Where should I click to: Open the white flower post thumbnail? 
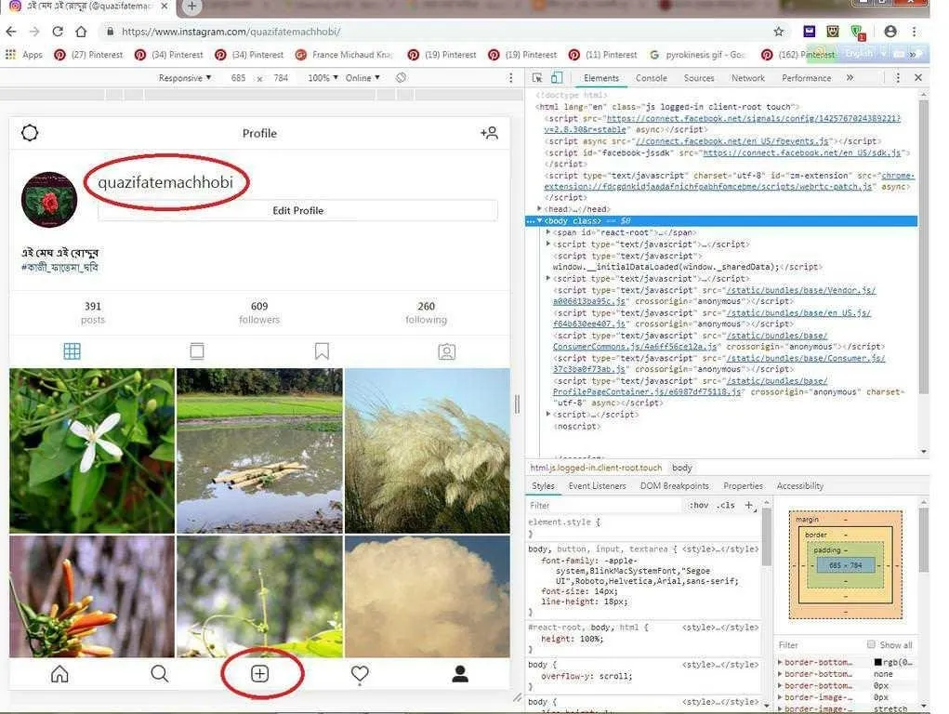[x=92, y=451]
